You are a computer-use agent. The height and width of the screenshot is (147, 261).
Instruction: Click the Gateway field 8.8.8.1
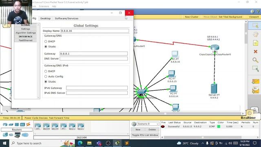point(93,53)
